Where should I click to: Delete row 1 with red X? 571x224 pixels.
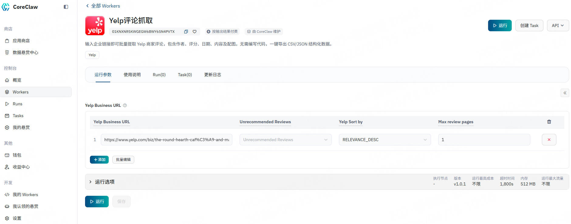[549, 140]
